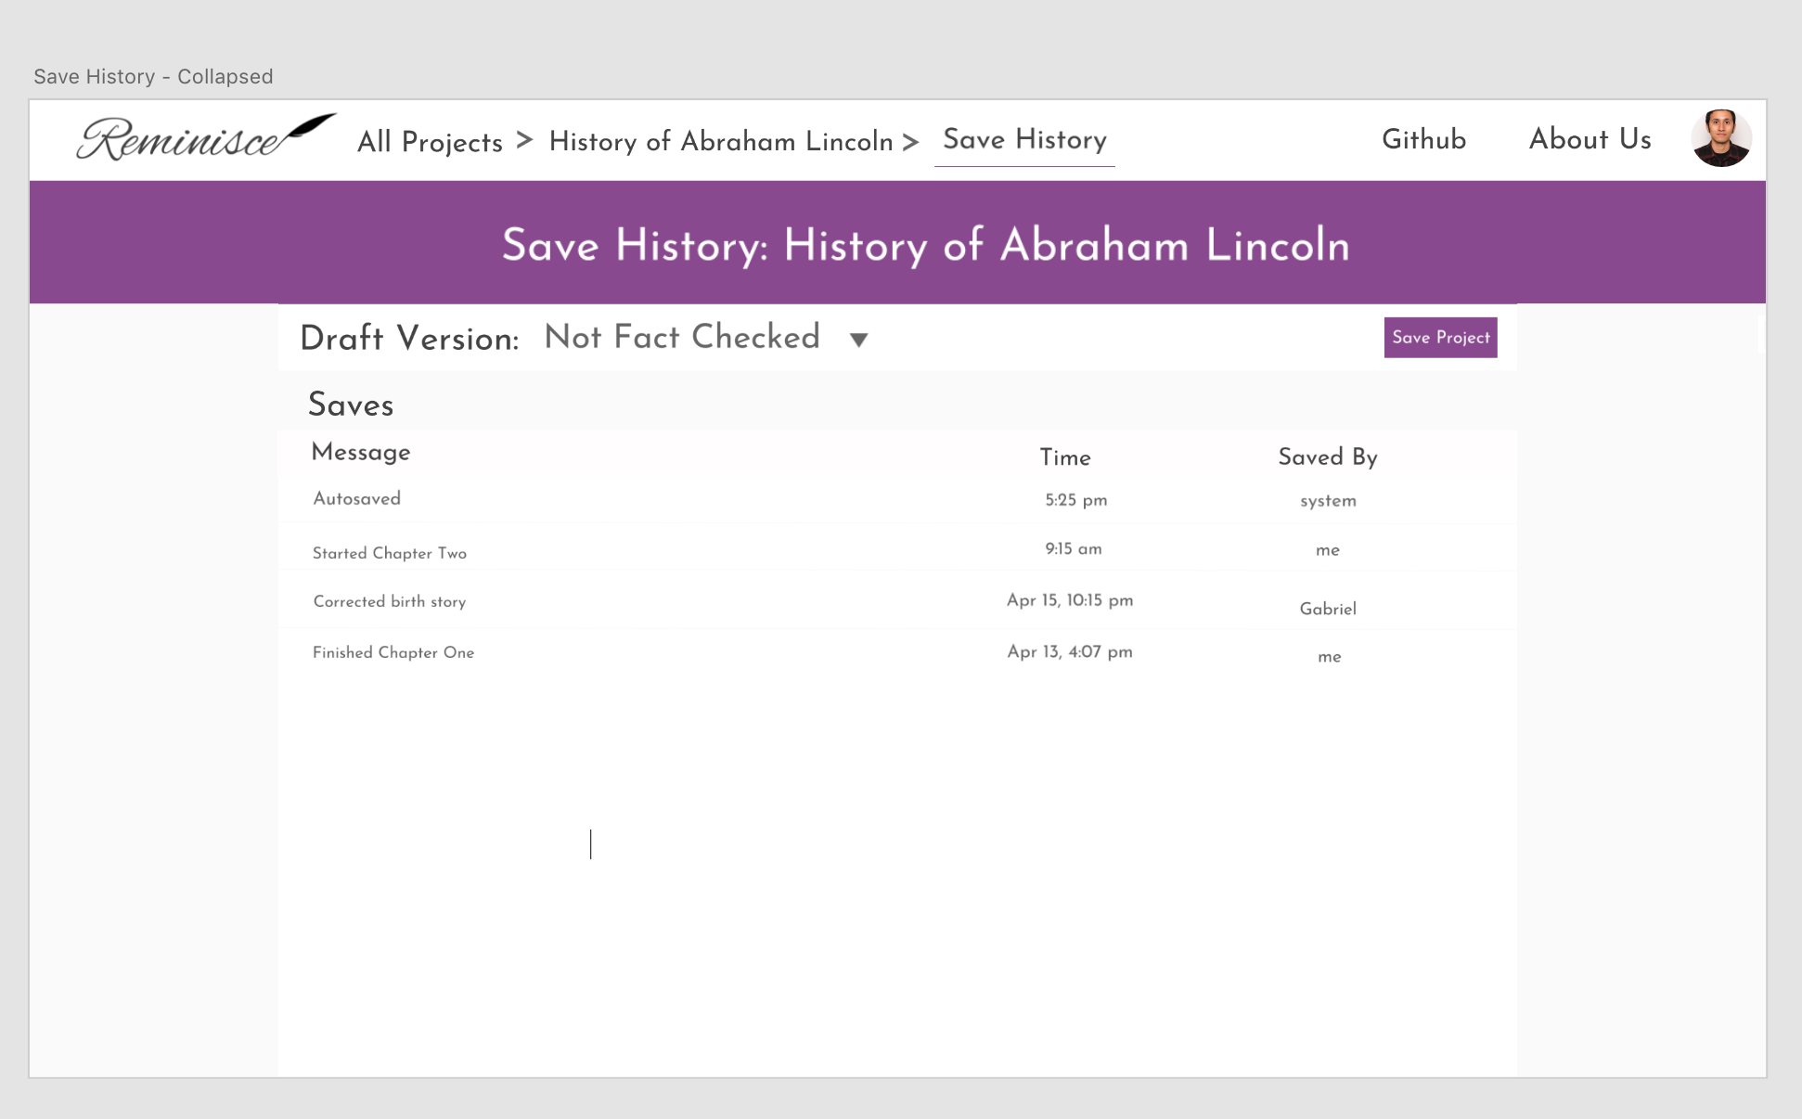The height and width of the screenshot is (1119, 1802).
Task: Open the Github link
Action: click(x=1423, y=139)
